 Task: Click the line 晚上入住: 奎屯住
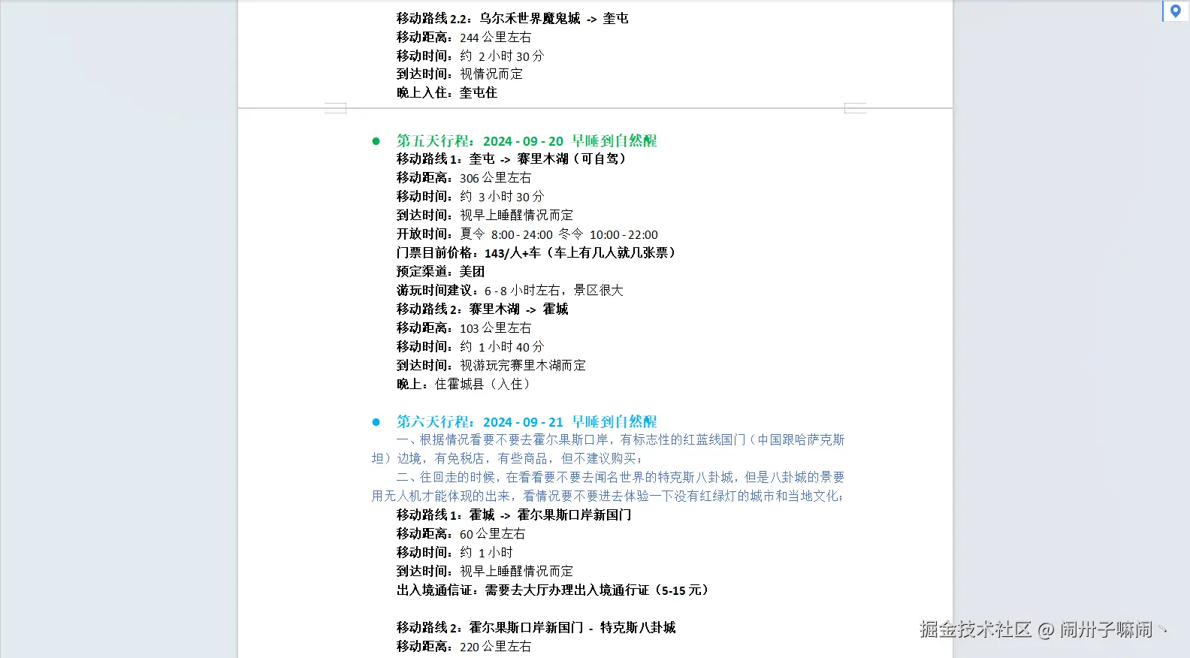447,92
